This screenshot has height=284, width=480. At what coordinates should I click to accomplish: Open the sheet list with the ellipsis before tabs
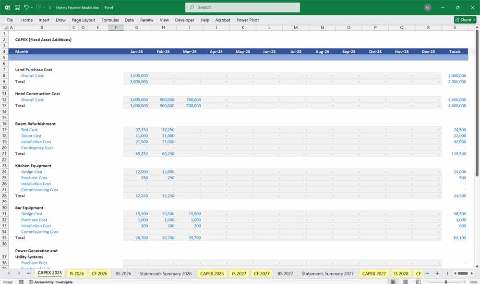[28, 273]
